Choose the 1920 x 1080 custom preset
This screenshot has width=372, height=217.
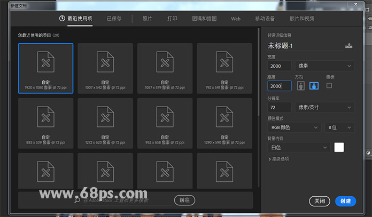[45, 68]
